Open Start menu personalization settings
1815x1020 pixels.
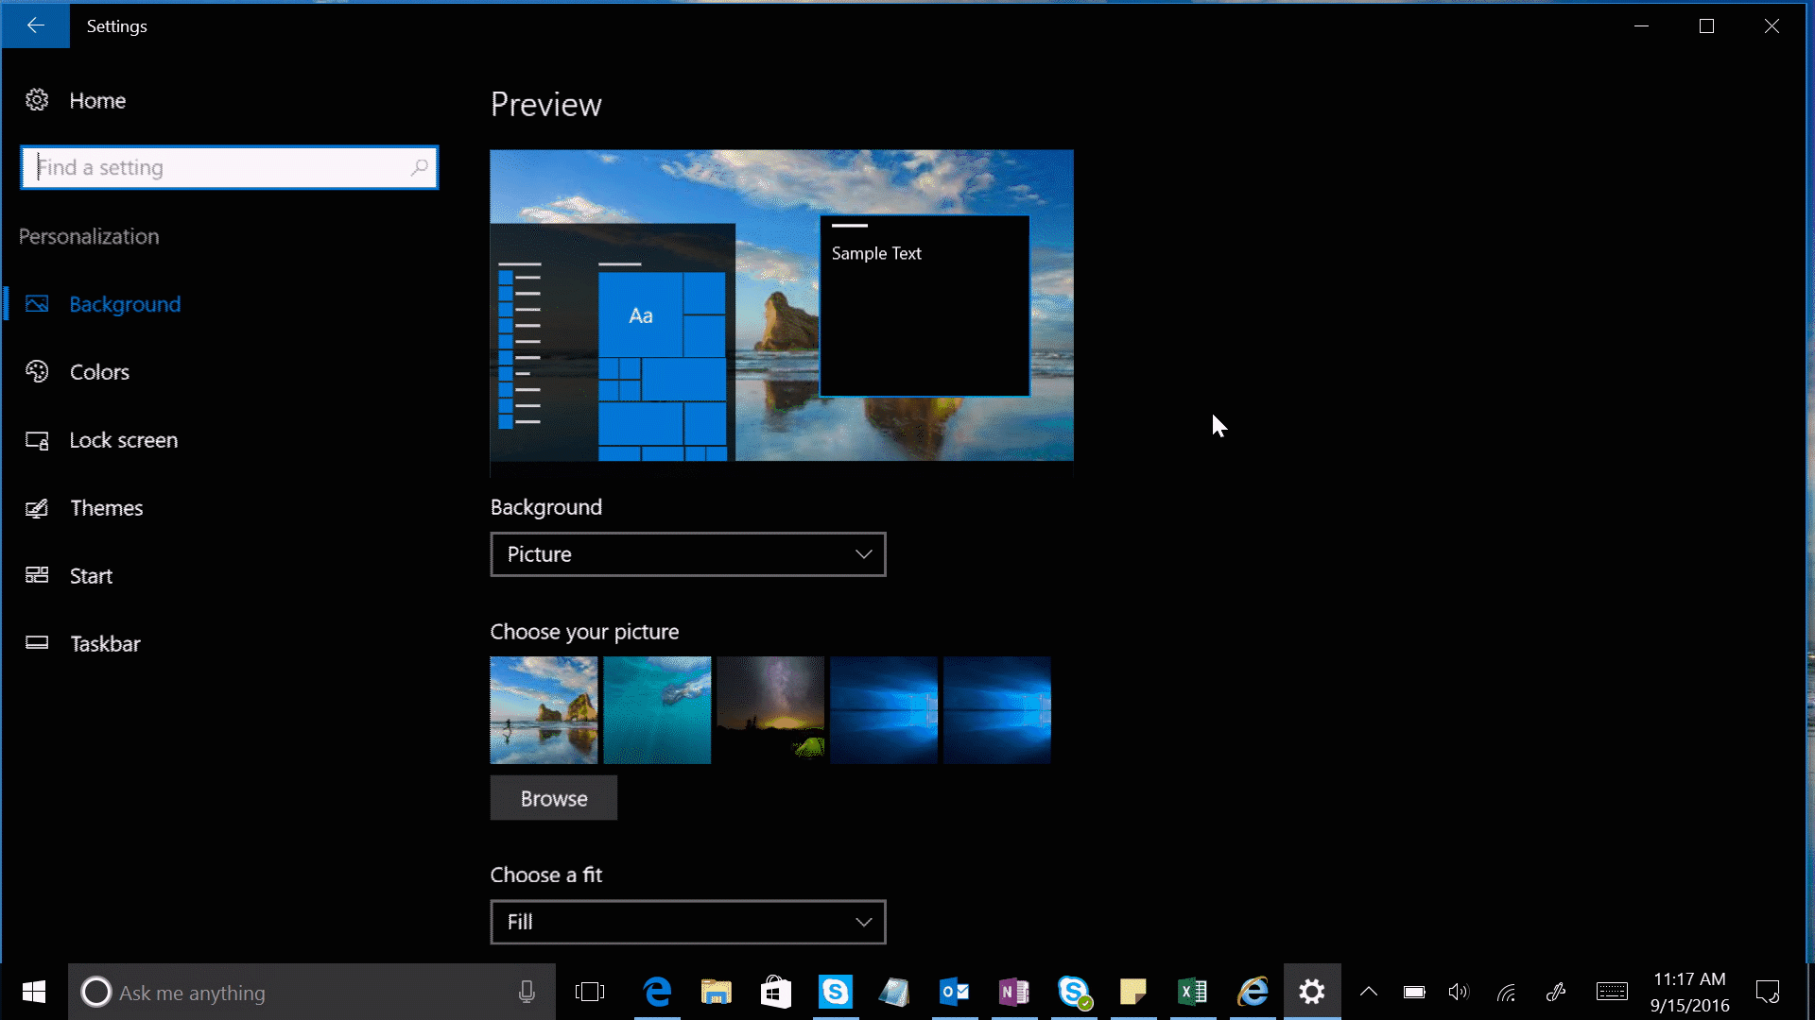coord(91,574)
